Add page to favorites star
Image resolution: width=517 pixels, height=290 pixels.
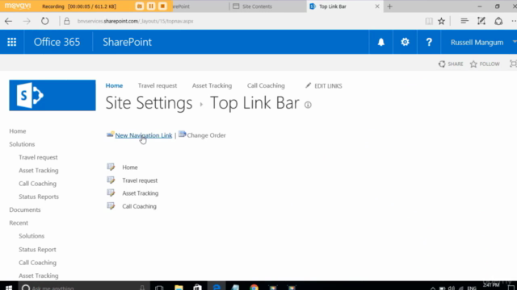441,22
